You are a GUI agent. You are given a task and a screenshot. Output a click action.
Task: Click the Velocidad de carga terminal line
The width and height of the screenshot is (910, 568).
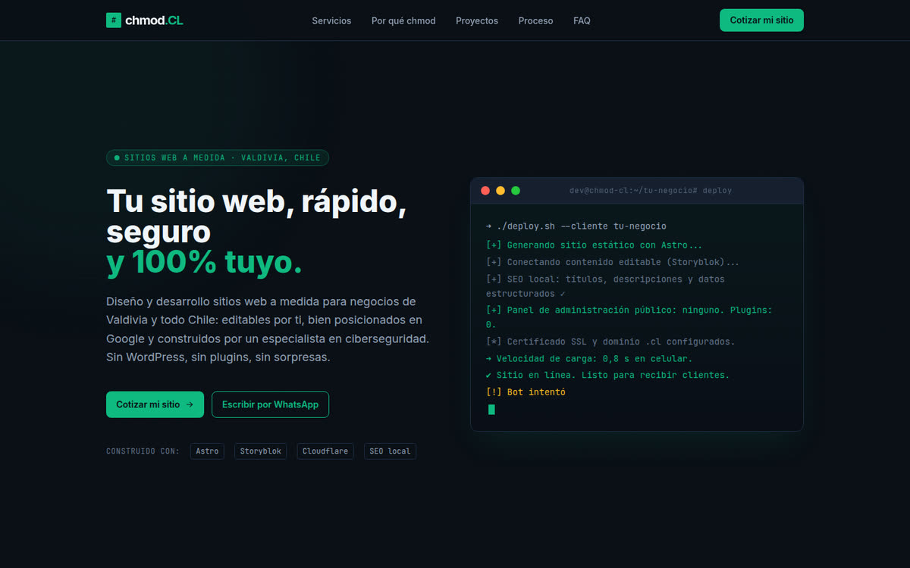(589, 359)
